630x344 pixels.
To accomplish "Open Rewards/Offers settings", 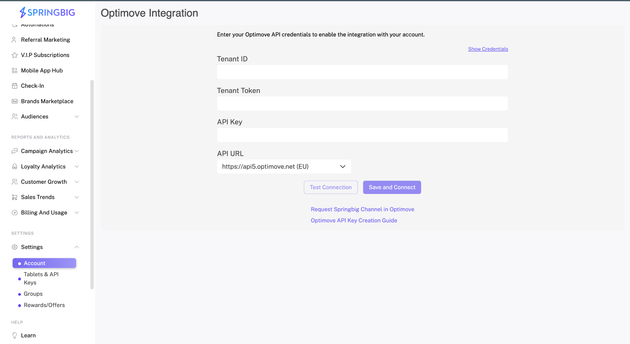I will tap(44, 305).
